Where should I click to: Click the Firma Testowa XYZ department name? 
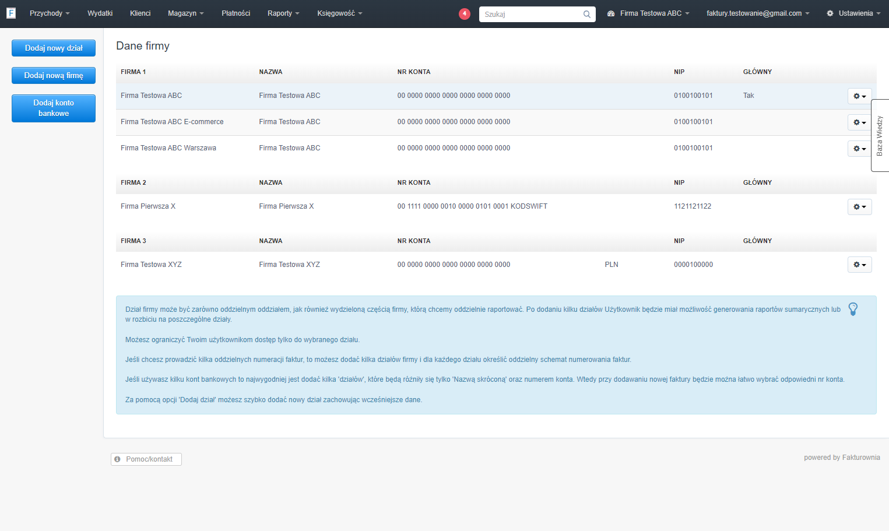point(151,265)
